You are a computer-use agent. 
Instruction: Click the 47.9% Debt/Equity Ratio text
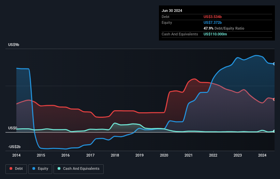point(224,28)
